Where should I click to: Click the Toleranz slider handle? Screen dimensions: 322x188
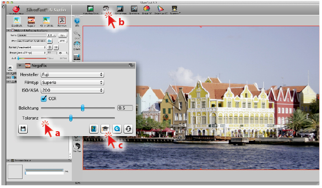click(x=71, y=118)
